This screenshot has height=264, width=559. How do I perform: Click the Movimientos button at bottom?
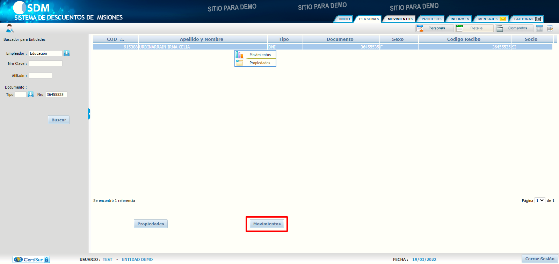267,224
